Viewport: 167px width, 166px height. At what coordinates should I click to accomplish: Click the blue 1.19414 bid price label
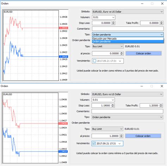click(63, 152)
